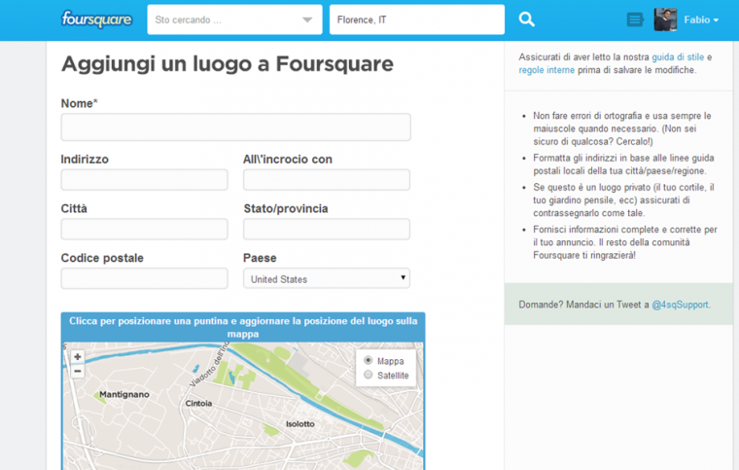Click the Nome input field

[235, 127]
